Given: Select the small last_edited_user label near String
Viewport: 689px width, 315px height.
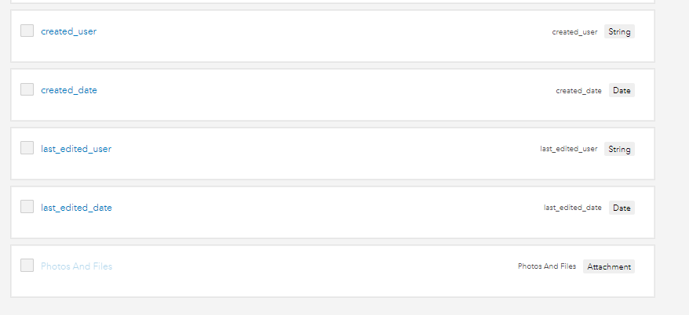Looking at the screenshot, I should (569, 149).
